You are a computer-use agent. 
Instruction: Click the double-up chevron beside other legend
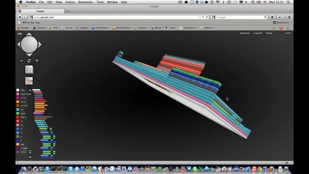click(x=30, y=152)
